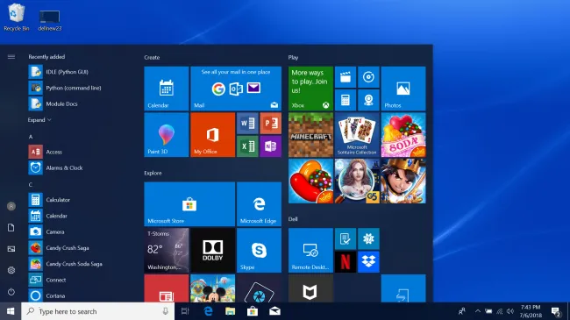Launch the Minecraft tile
Image resolution: width=570 pixels, height=320 pixels.
310,134
